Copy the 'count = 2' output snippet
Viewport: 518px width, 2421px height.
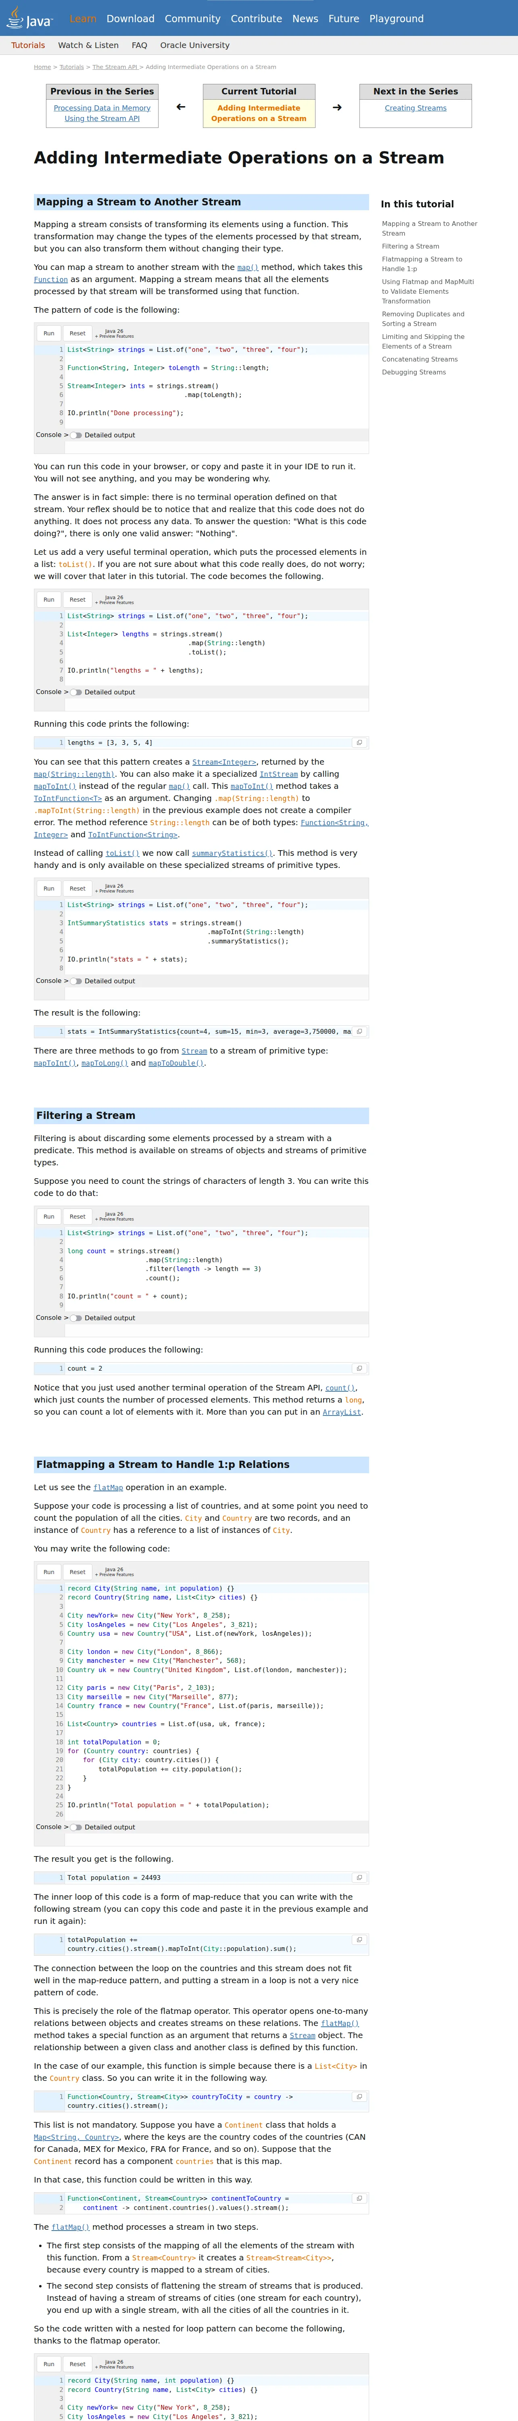coord(358,1368)
